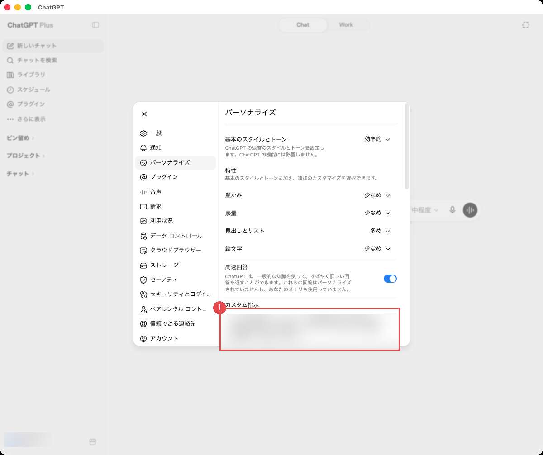Expand the プロジェクト section
Image resolution: width=543 pixels, height=455 pixels.
26,156
